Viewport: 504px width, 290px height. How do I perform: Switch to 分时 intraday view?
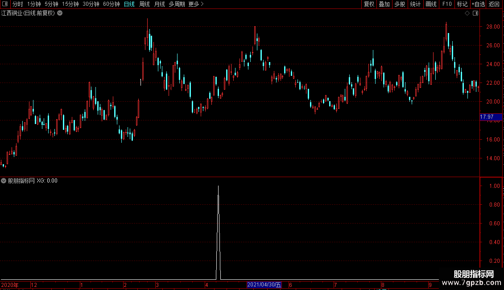click(18, 4)
